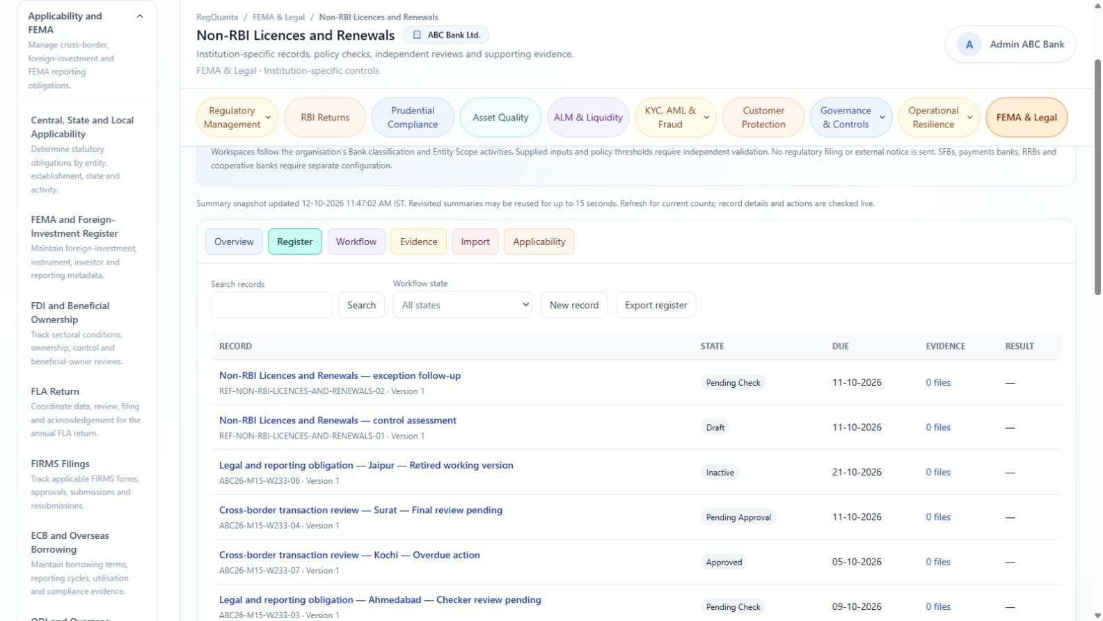Open the Admin ABC Bank avatar
The image size is (1103, 621).
pyautogui.click(x=969, y=45)
